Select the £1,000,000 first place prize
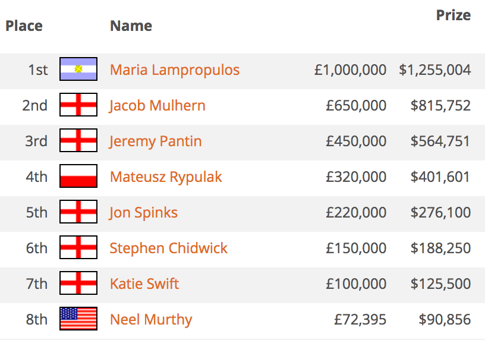Screen dimensions: 485x340 (351, 70)
